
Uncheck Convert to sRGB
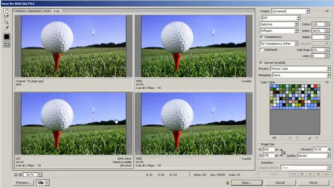(261, 63)
